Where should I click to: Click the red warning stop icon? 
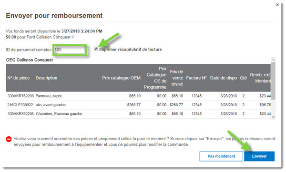[x=9, y=139]
